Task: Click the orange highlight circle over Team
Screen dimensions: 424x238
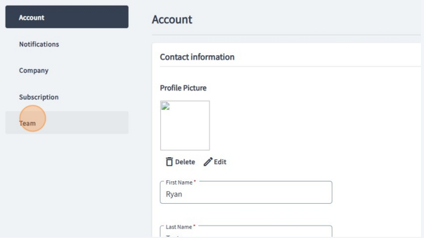Action: [33, 118]
